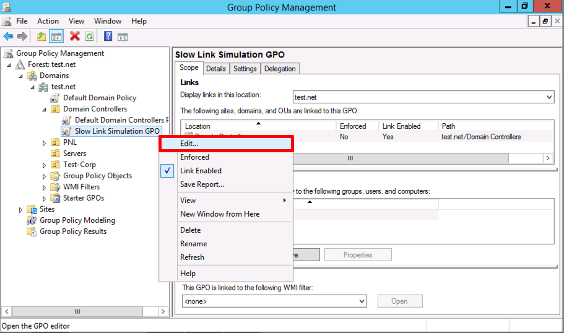
Task: Click the Domains folder icon in tree
Action: [x=32, y=76]
